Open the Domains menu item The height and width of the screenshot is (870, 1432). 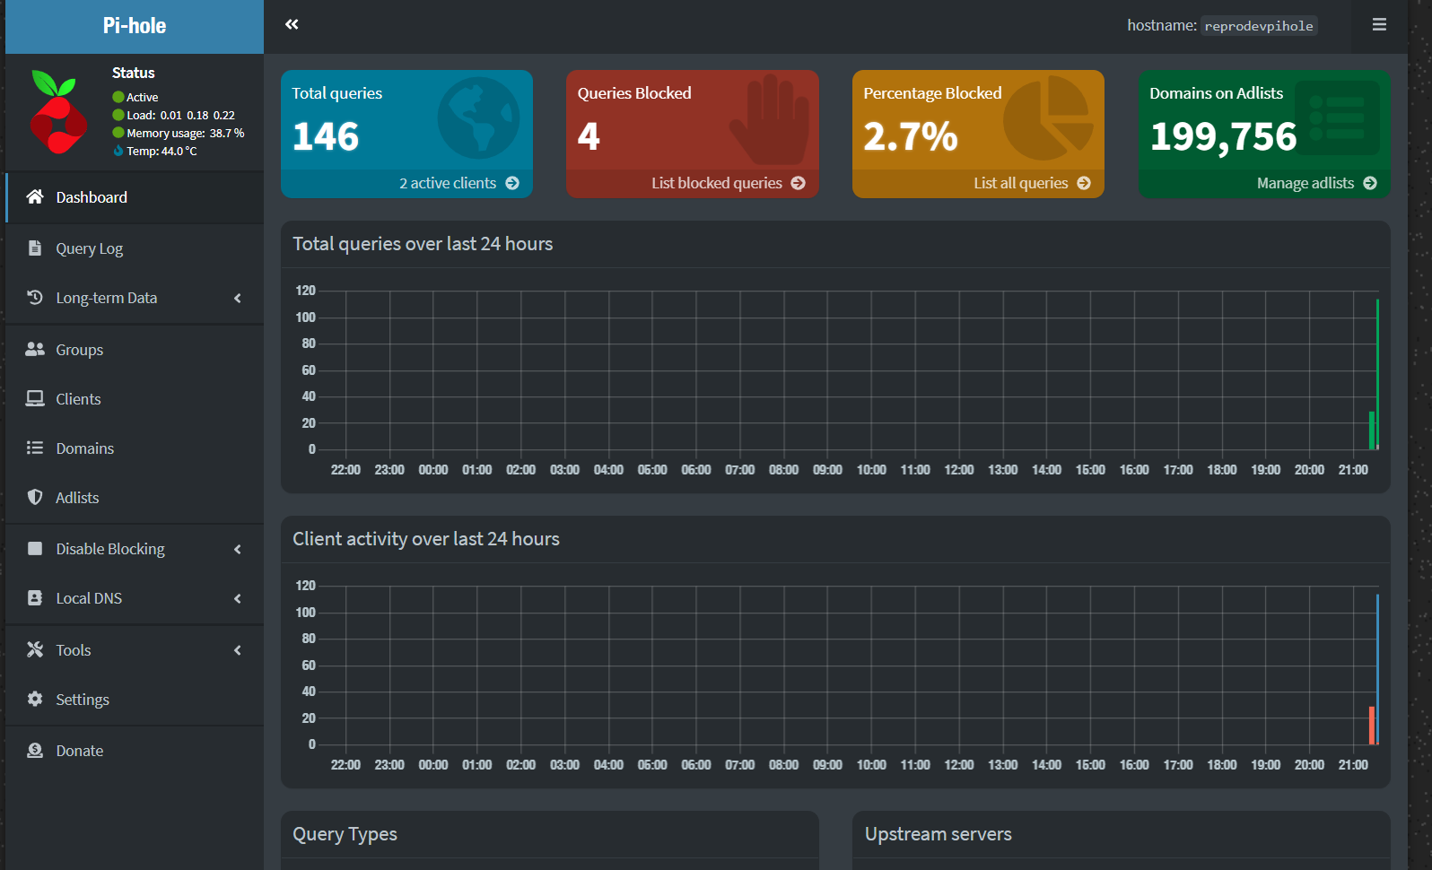(84, 448)
